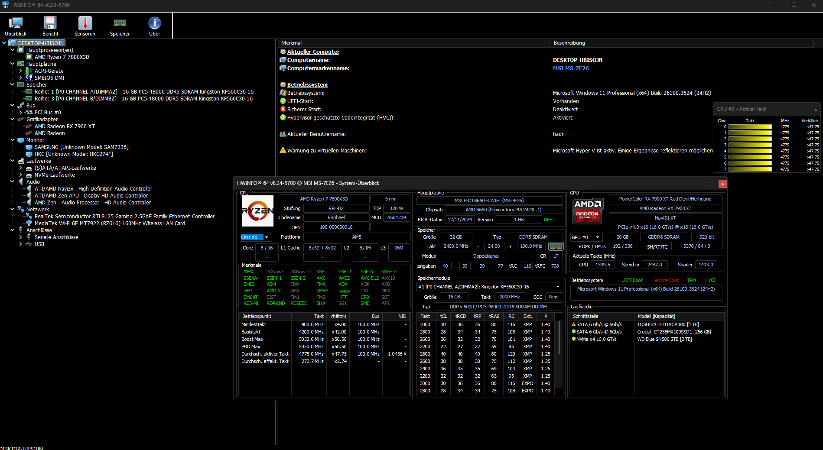The height and width of the screenshot is (450, 823).
Task: Click the NVMe-Laufwerke drive icon
Action: pyautogui.click(x=29, y=175)
